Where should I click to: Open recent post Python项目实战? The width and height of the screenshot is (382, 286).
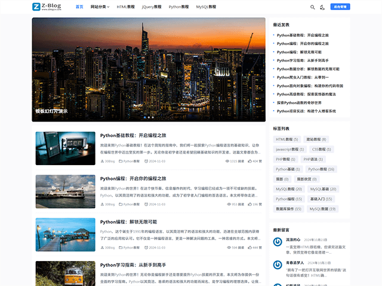click(306, 111)
